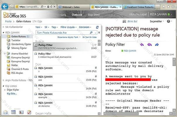
Task: Open the Taslaklar folder
Action: tap(16, 40)
